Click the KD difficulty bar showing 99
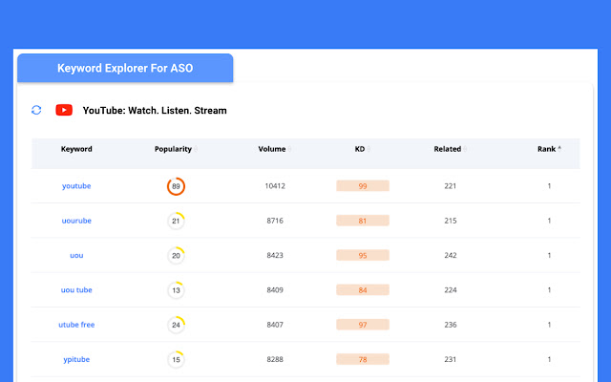This screenshot has width=611, height=382. [363, 186]
